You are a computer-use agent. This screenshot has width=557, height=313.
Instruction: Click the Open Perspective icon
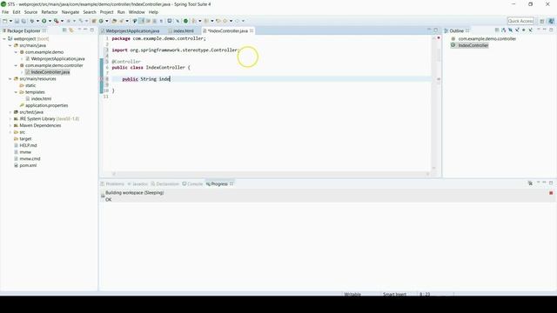click(542, 21)
